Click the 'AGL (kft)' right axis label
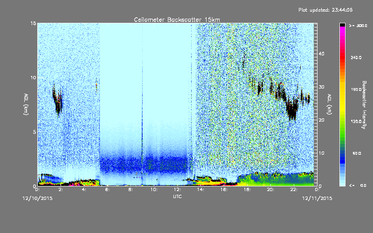This screenshot has width=373, height=233. coord(329,104)
